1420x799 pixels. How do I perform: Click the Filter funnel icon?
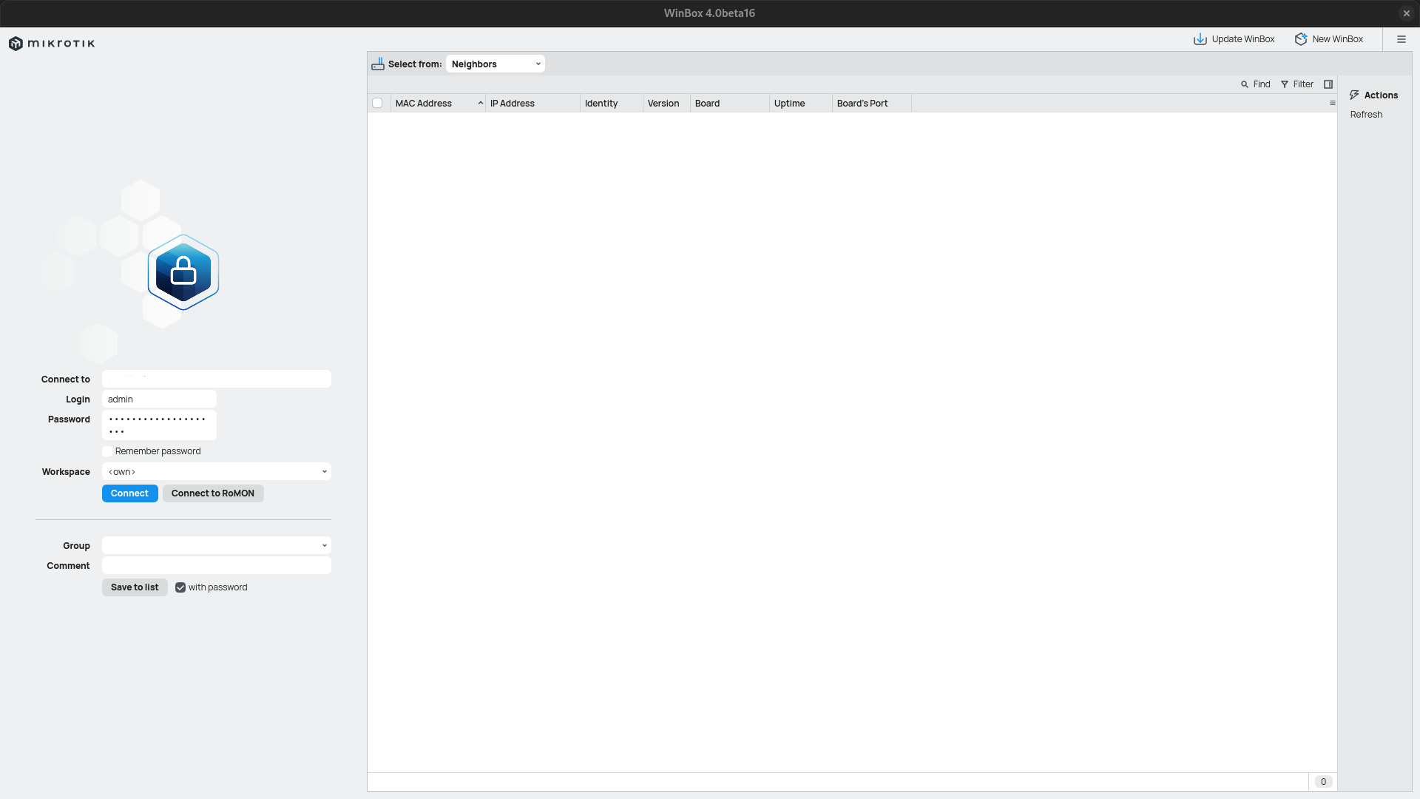[1285, 84]
